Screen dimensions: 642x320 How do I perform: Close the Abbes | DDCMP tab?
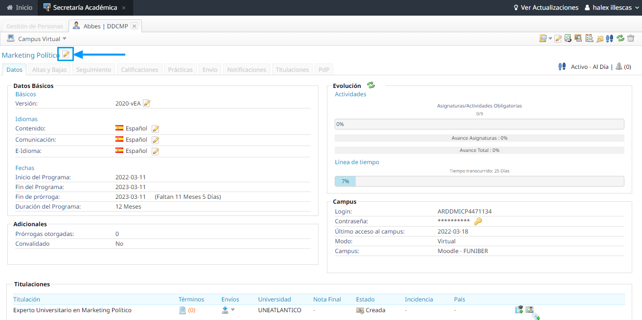tap(134, 26)
